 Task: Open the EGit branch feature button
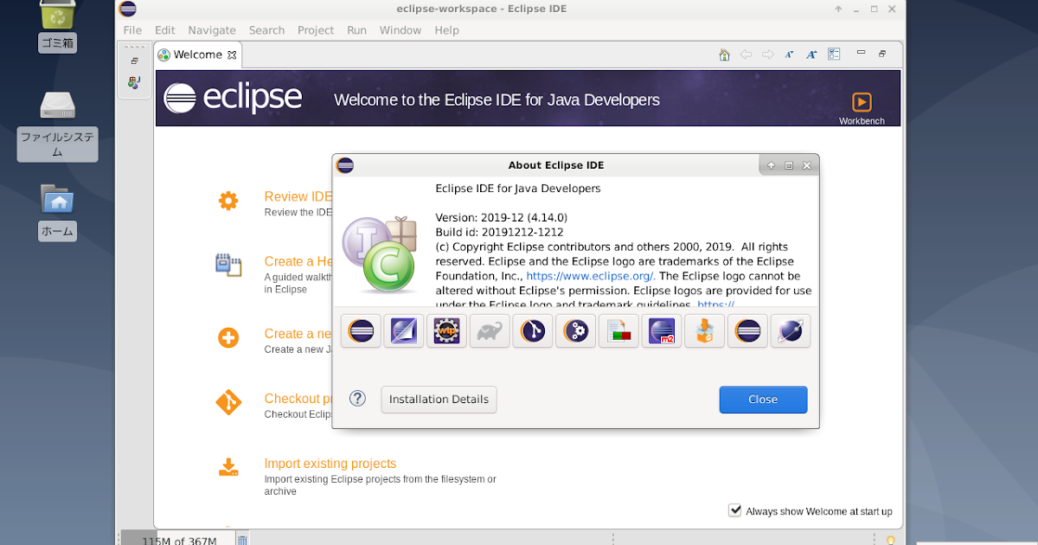533,330
